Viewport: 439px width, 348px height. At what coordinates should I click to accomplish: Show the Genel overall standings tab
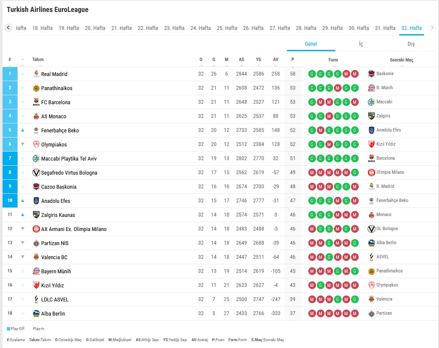pos(311,44)
